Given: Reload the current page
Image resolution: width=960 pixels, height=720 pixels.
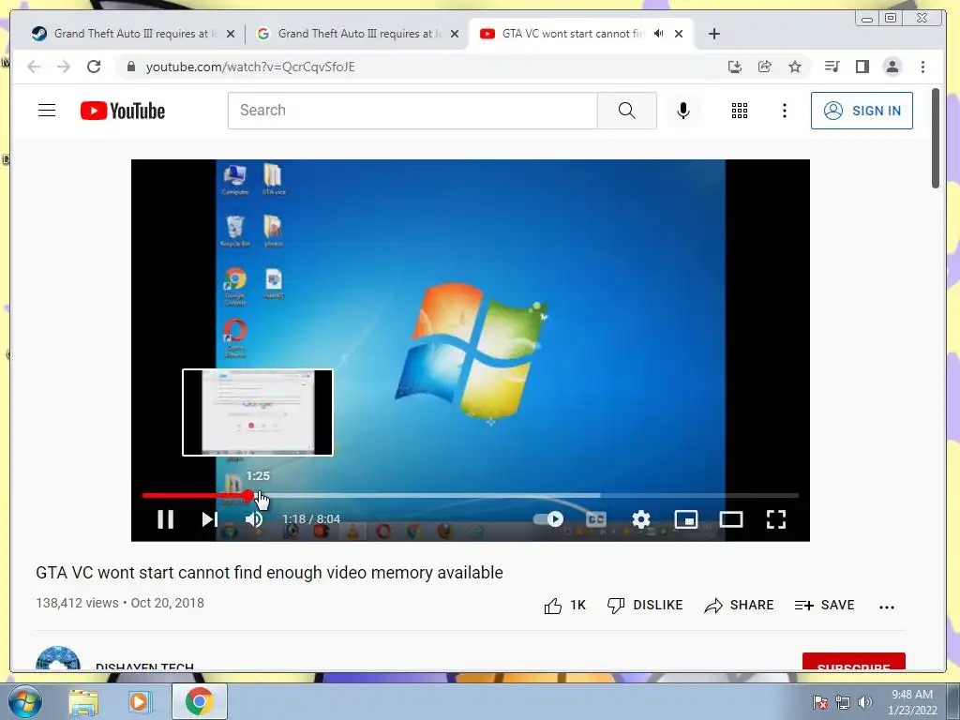Looking at the screenshot, I should point(94,67).
